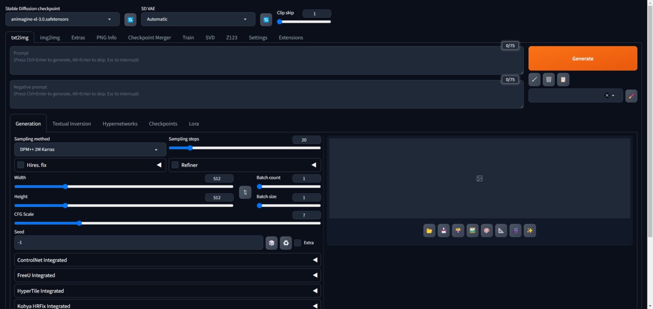The width and height of the screenshot is (653, 309).
Task: Reuse last seed via the recycle icon
Action: 286,242
